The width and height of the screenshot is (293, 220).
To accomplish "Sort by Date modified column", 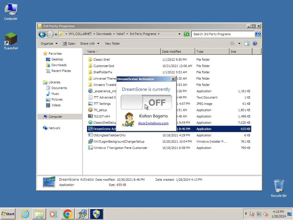I will (177, 52).
